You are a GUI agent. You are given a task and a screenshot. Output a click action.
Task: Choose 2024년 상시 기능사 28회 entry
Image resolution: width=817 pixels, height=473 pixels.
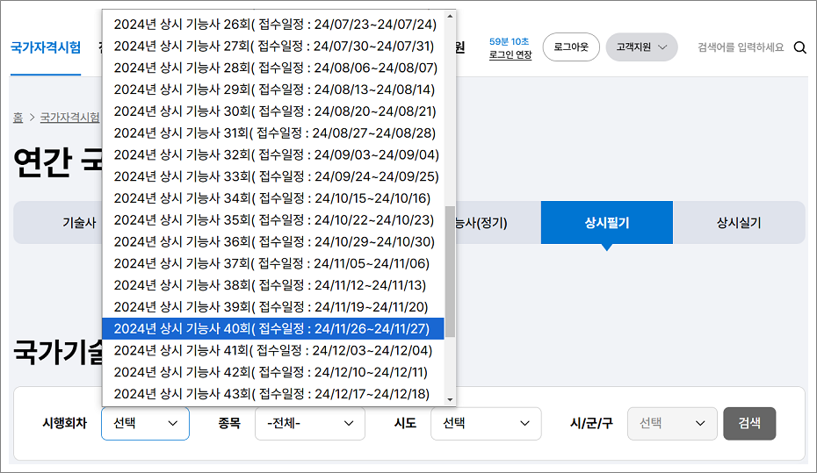point(273,68)
